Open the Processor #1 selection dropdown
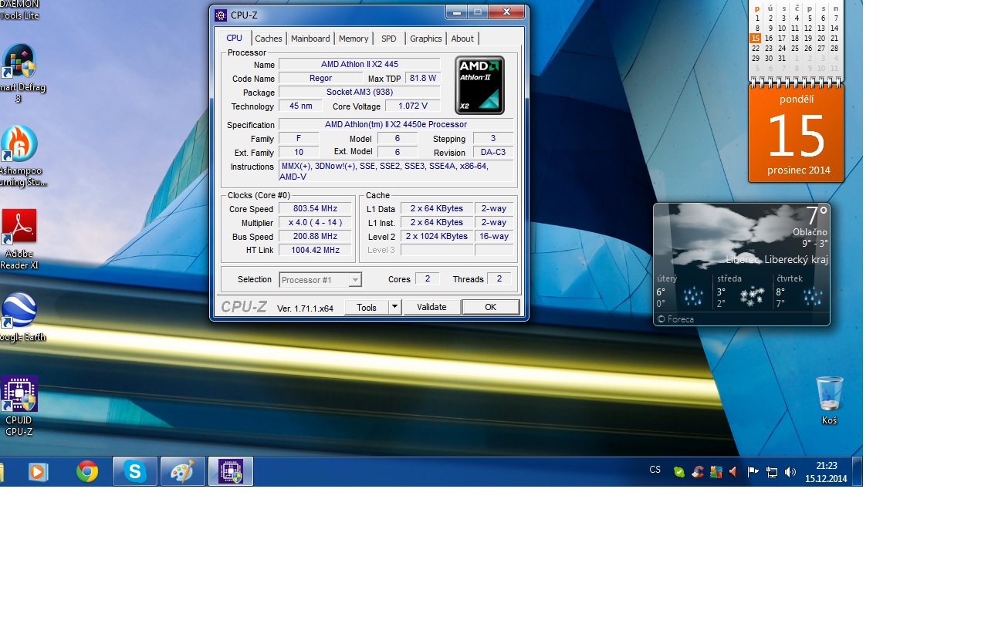988x617 pixels. pyautogui.click(x=320, y=280)
